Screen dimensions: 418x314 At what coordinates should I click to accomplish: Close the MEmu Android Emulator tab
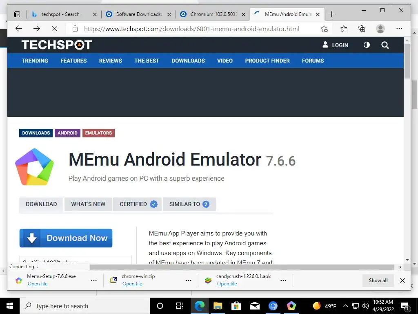(318, 14)
